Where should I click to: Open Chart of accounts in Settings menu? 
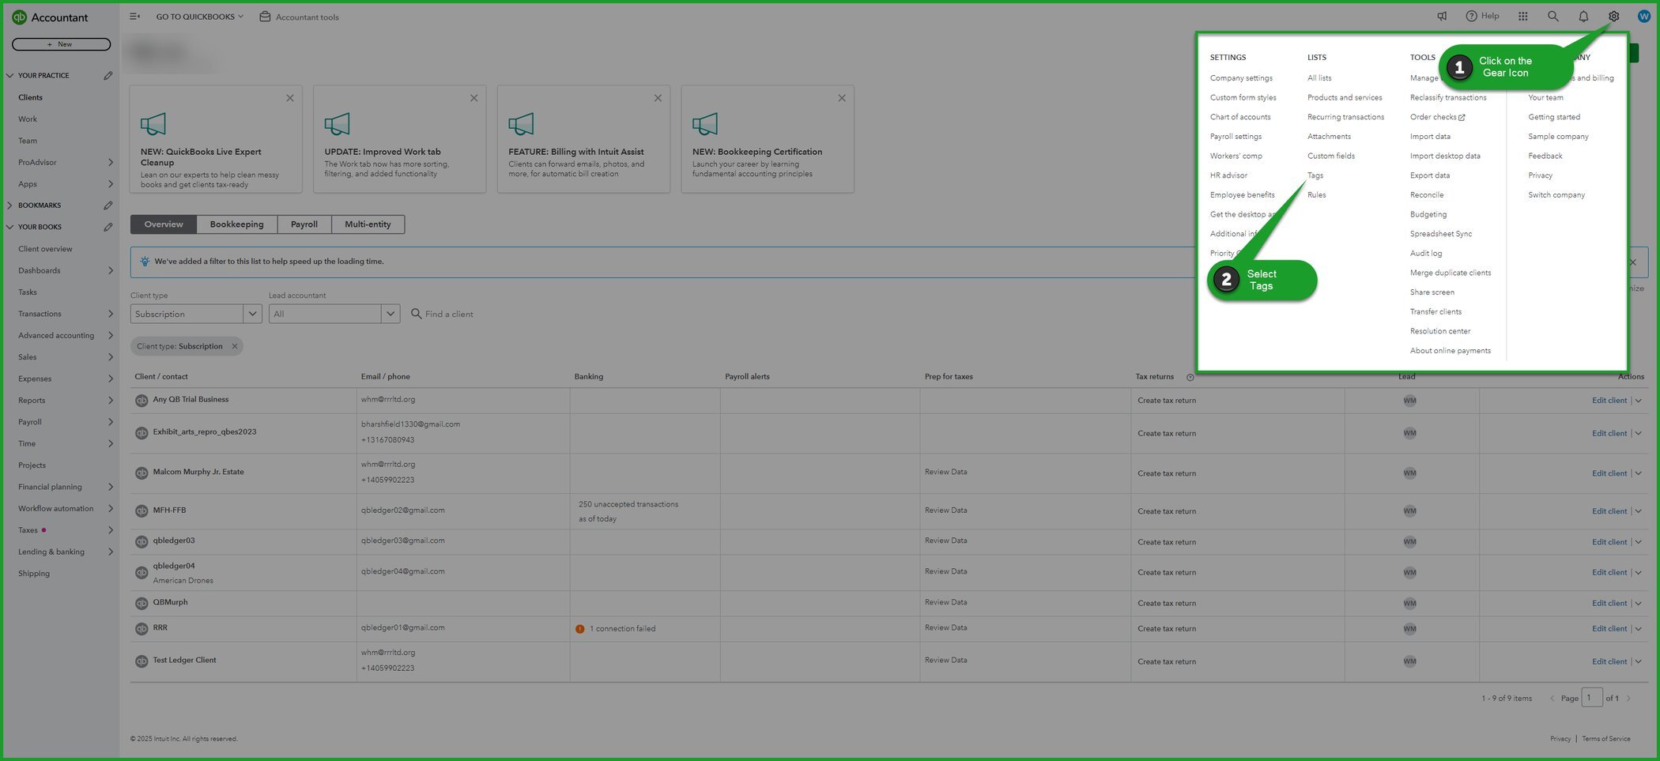coord(1239,117)
